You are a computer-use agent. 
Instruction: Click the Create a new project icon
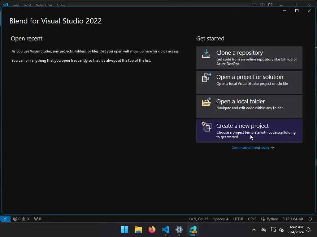tap(206, 127)
